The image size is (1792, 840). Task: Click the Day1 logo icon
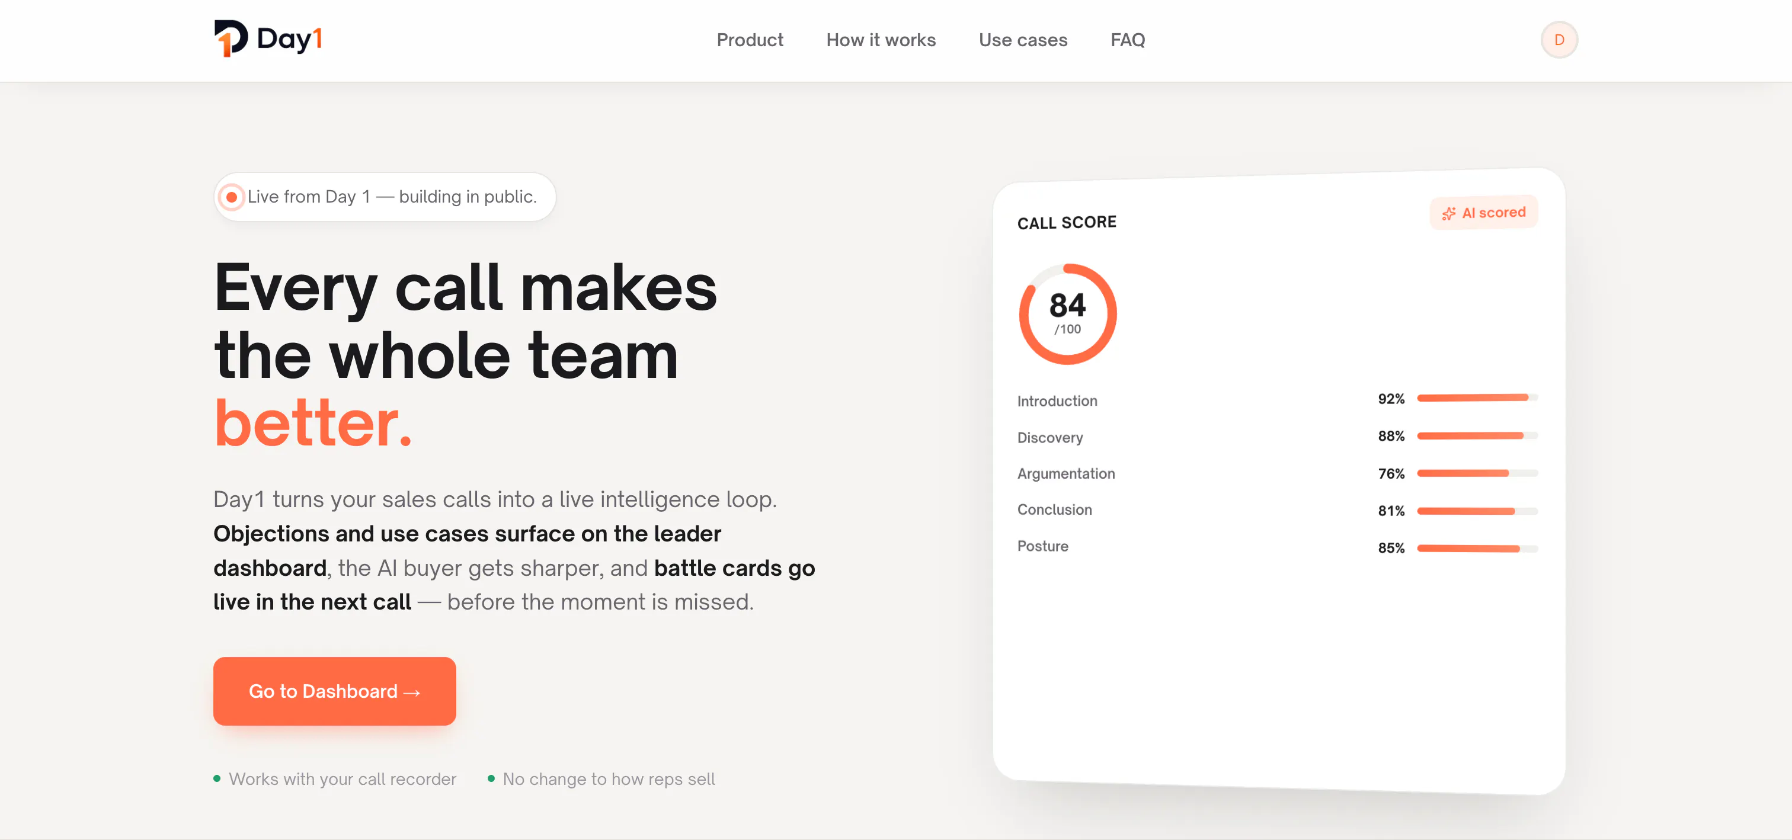[x=231, y=39]
